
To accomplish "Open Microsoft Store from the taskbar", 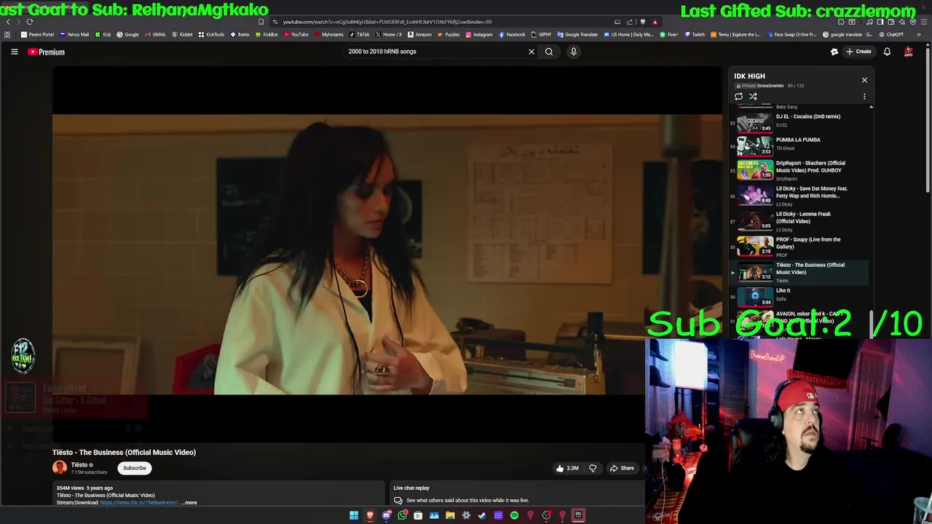I will [x=418, y=515].
